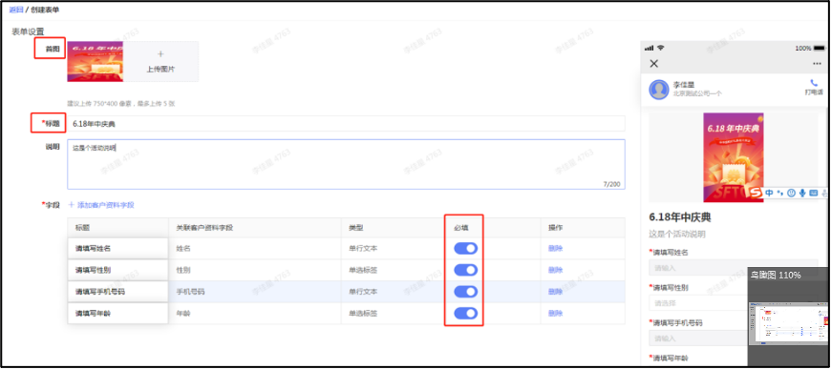Open Sogou emoji smiley icon
This screenshot has width=831, height=369.
click(x=791, y=194)
